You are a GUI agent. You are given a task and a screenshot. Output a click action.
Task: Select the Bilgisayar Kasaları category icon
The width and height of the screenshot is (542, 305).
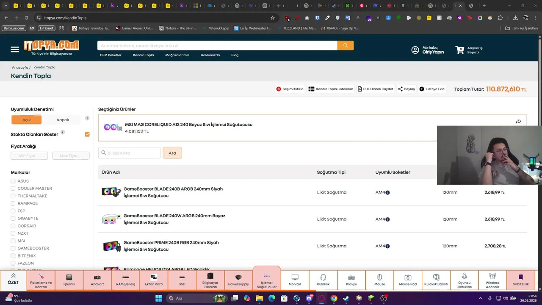tap(210, 280)
